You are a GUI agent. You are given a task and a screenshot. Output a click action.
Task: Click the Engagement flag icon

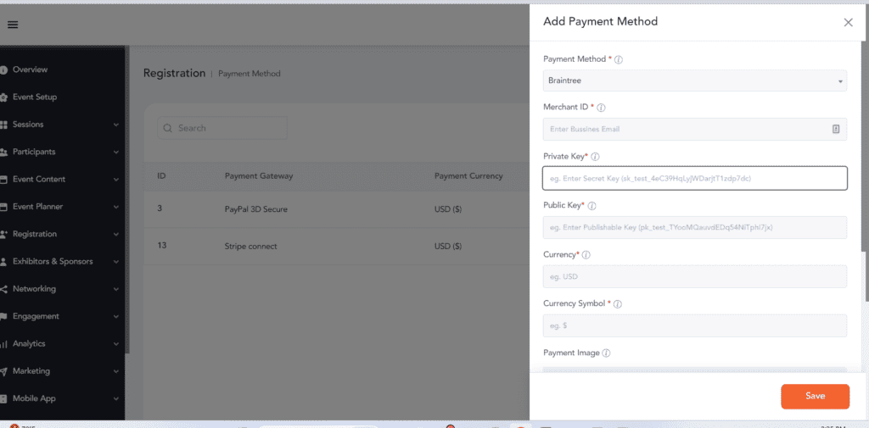coord(3,317)
